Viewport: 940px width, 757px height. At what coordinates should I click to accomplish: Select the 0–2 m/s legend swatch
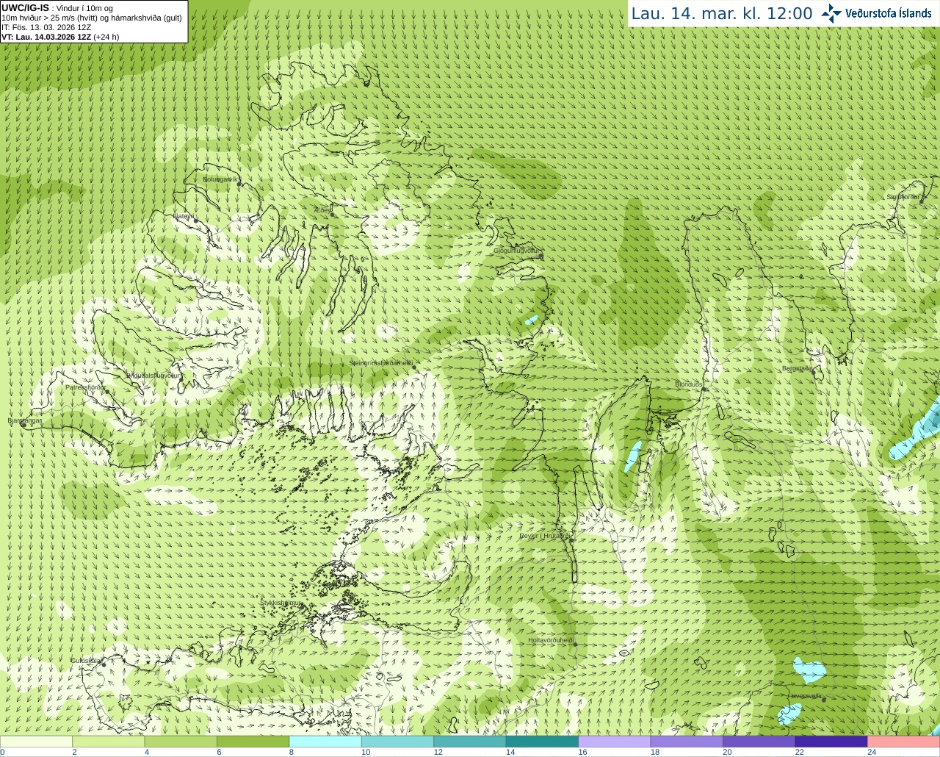tap(36, 742)
